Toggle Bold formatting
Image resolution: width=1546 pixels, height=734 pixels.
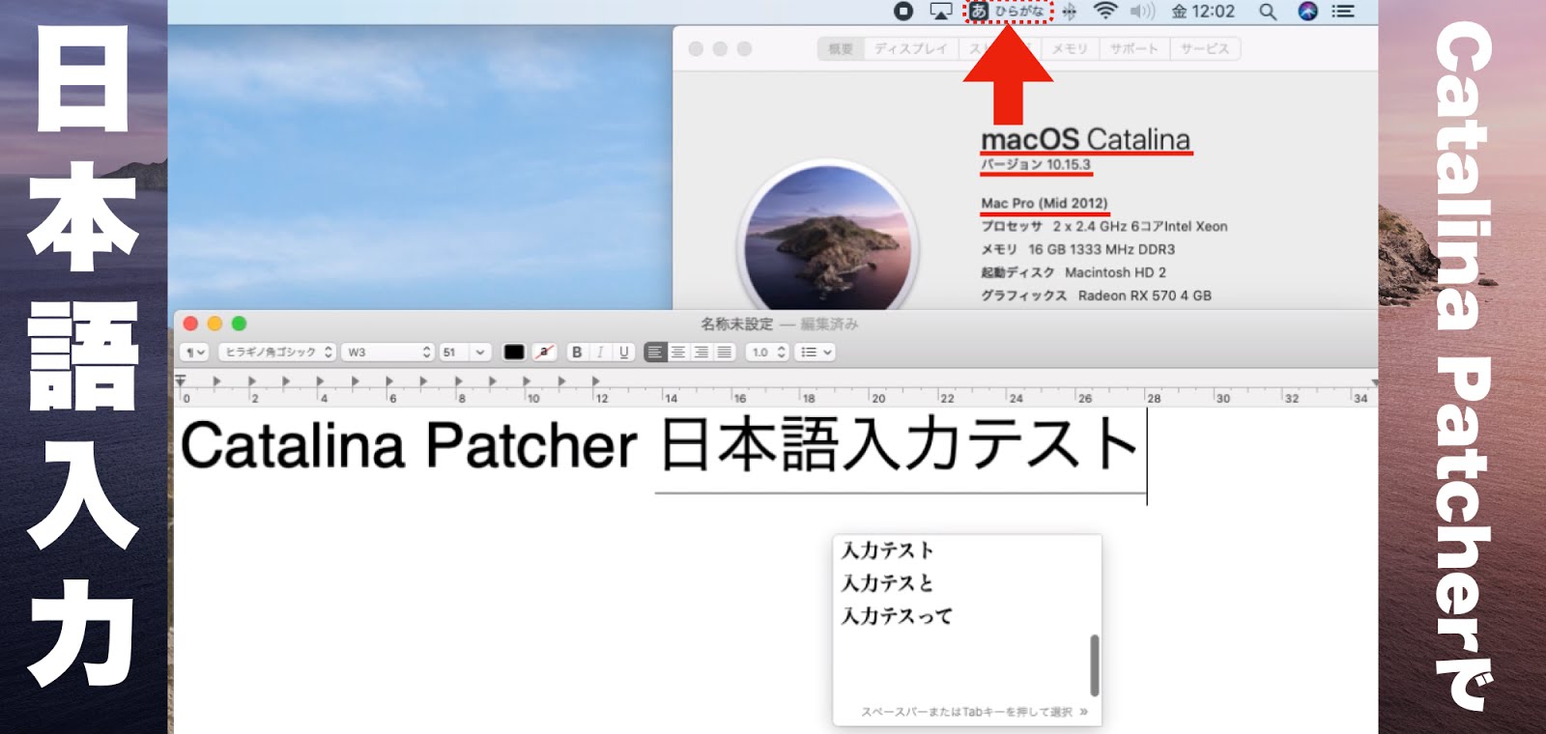pos(577,353)
